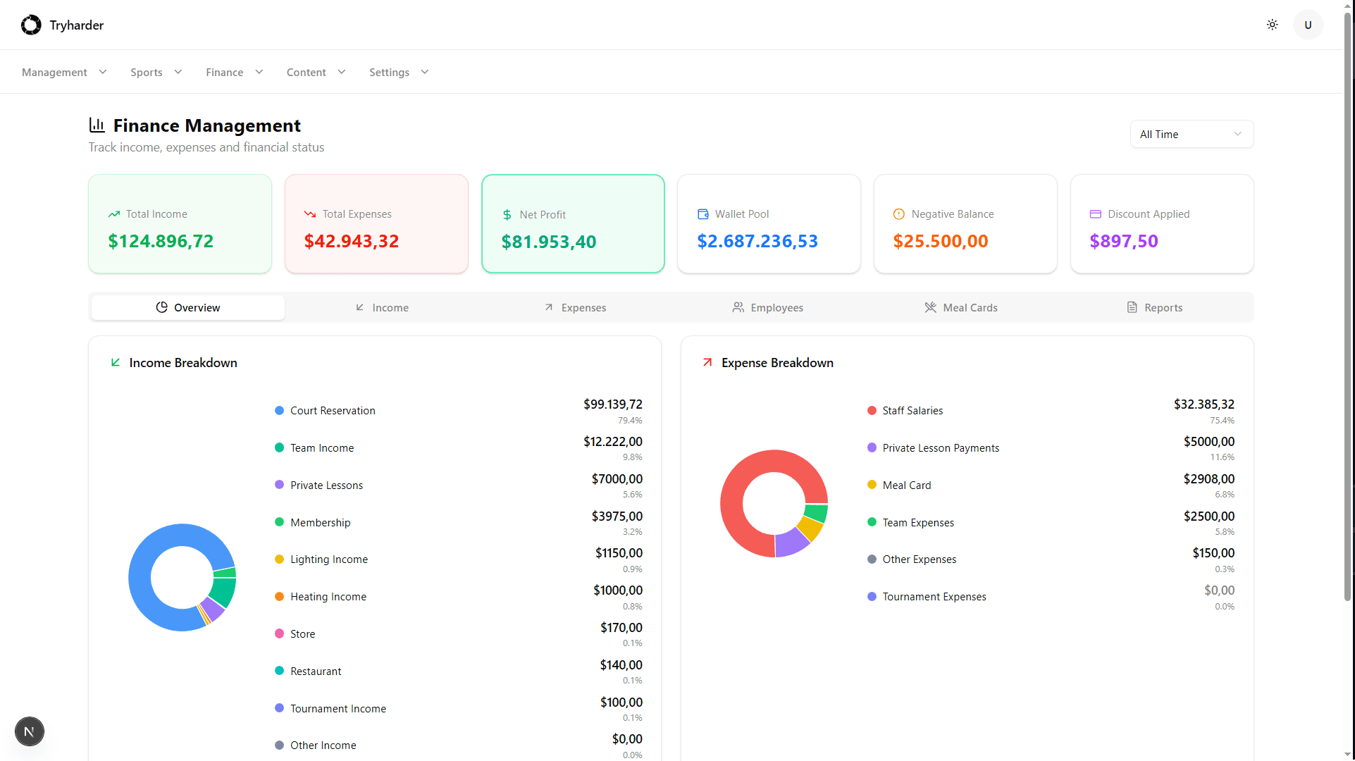The height and width of the screenshot is (761, 1355).
Task: Expand the Management menu
Action: click(63, 72)
